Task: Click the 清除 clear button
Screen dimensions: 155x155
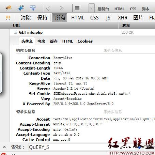Action: pos(26,18)
